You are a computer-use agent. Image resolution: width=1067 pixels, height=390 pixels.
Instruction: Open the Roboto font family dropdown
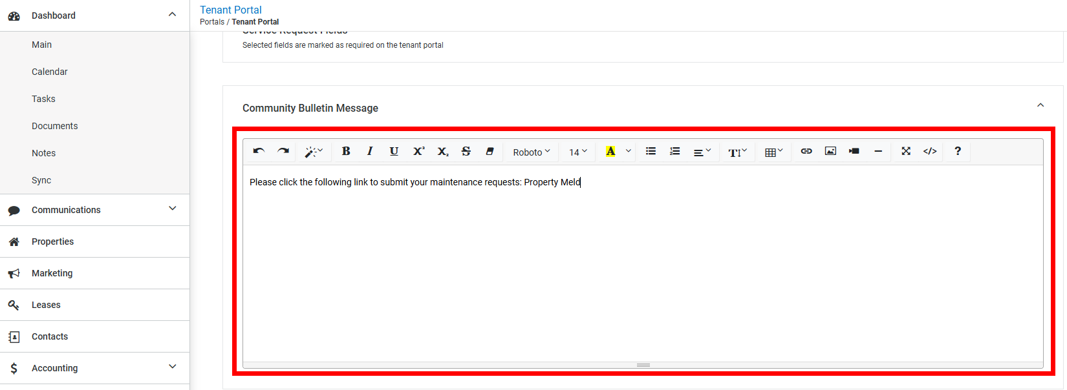coord(532,152)
